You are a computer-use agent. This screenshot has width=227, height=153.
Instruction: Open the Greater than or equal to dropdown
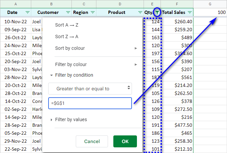90,89
